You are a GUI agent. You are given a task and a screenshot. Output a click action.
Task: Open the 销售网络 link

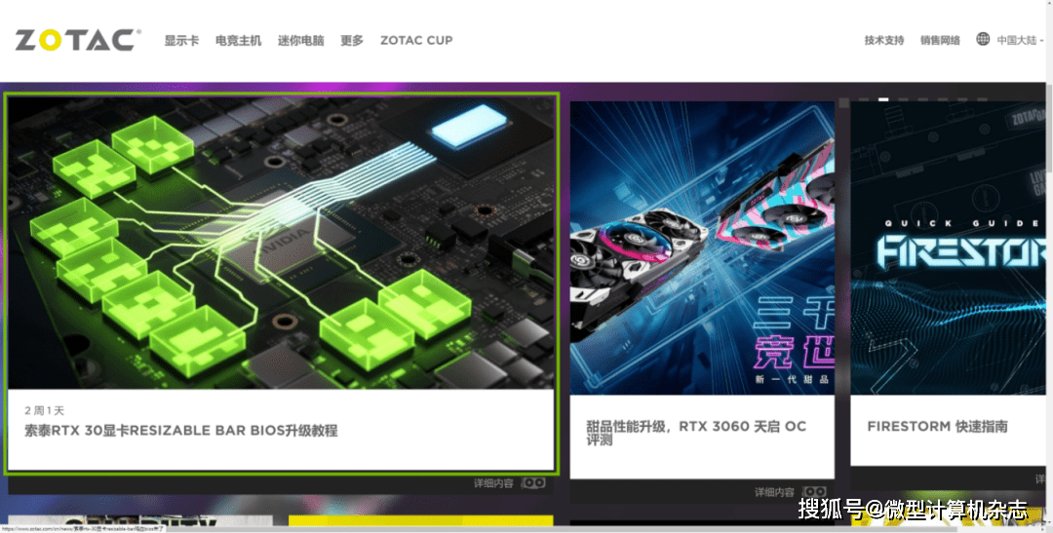pyautogui.click(x=940, y=40)
